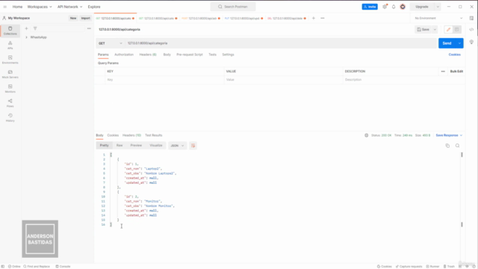Open the Mock Servers sidebar panel

pyautogui.click(x=10, y=74)
